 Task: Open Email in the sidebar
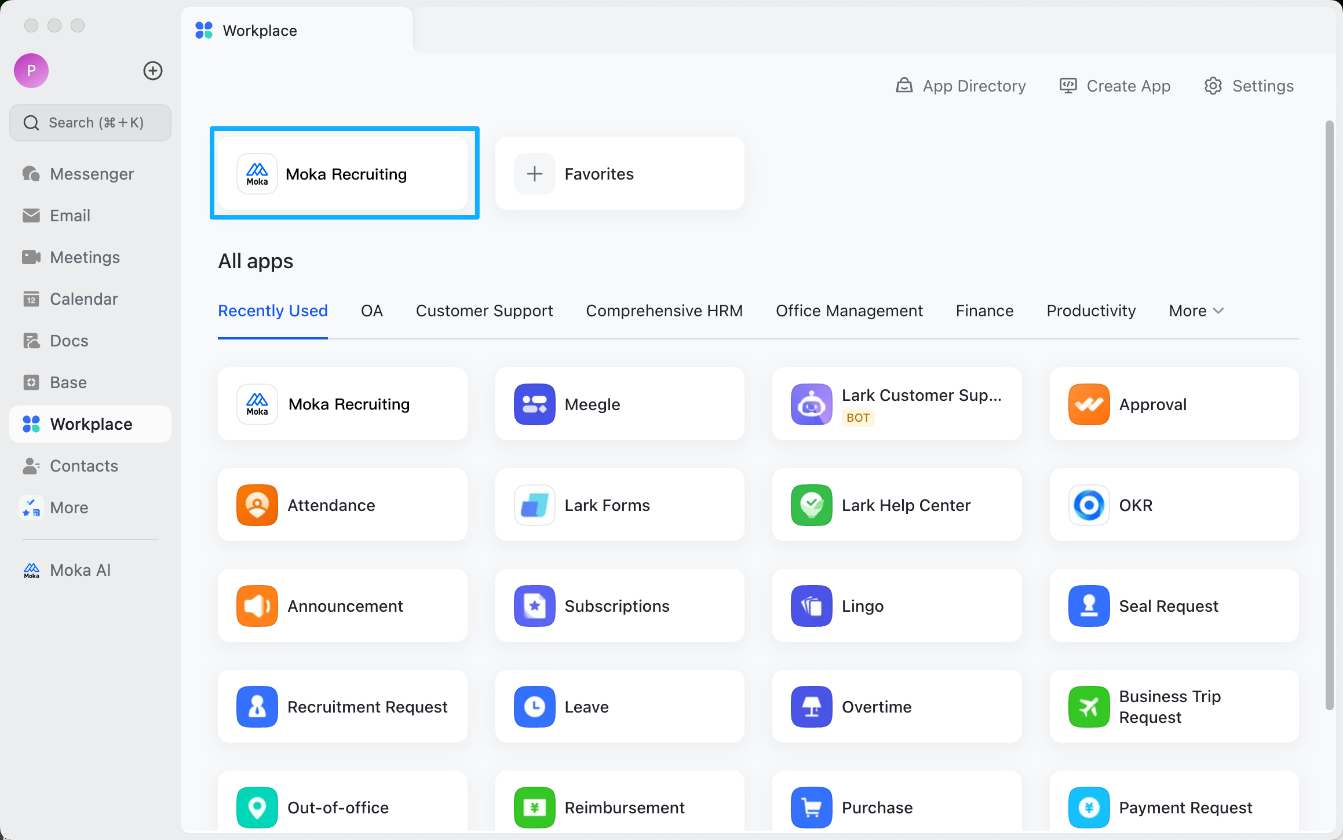pos(90,216)
